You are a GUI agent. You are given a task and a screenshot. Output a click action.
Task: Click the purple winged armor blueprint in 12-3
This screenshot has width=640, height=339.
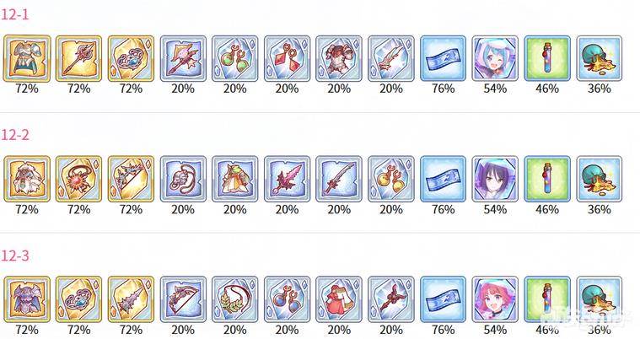27,299
